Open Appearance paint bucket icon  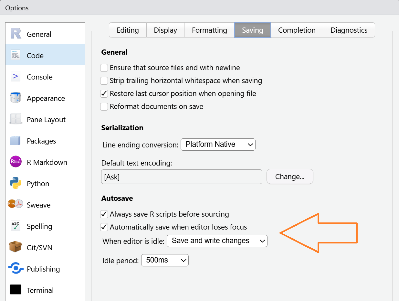click(x=16, y=98)
